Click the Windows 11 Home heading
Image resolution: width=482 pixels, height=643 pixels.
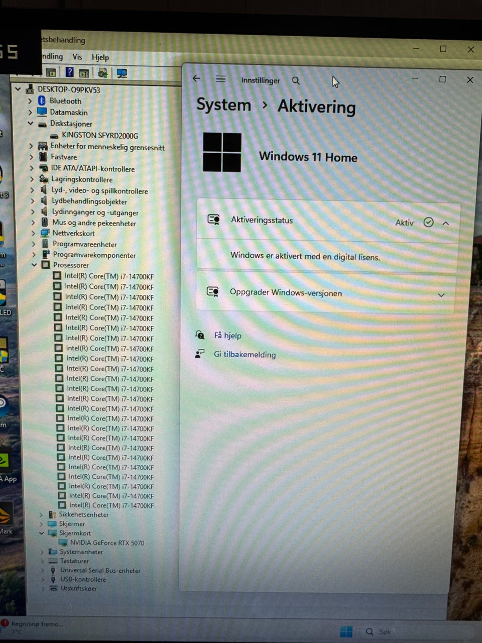pos(308,157)
